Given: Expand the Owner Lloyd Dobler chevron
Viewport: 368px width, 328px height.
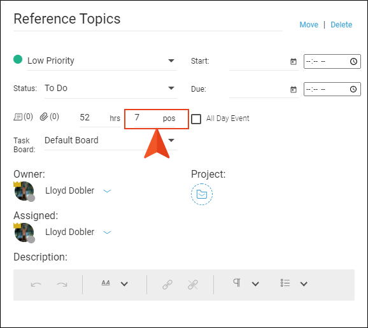Looking at the screenshot, I should point(107,191).
